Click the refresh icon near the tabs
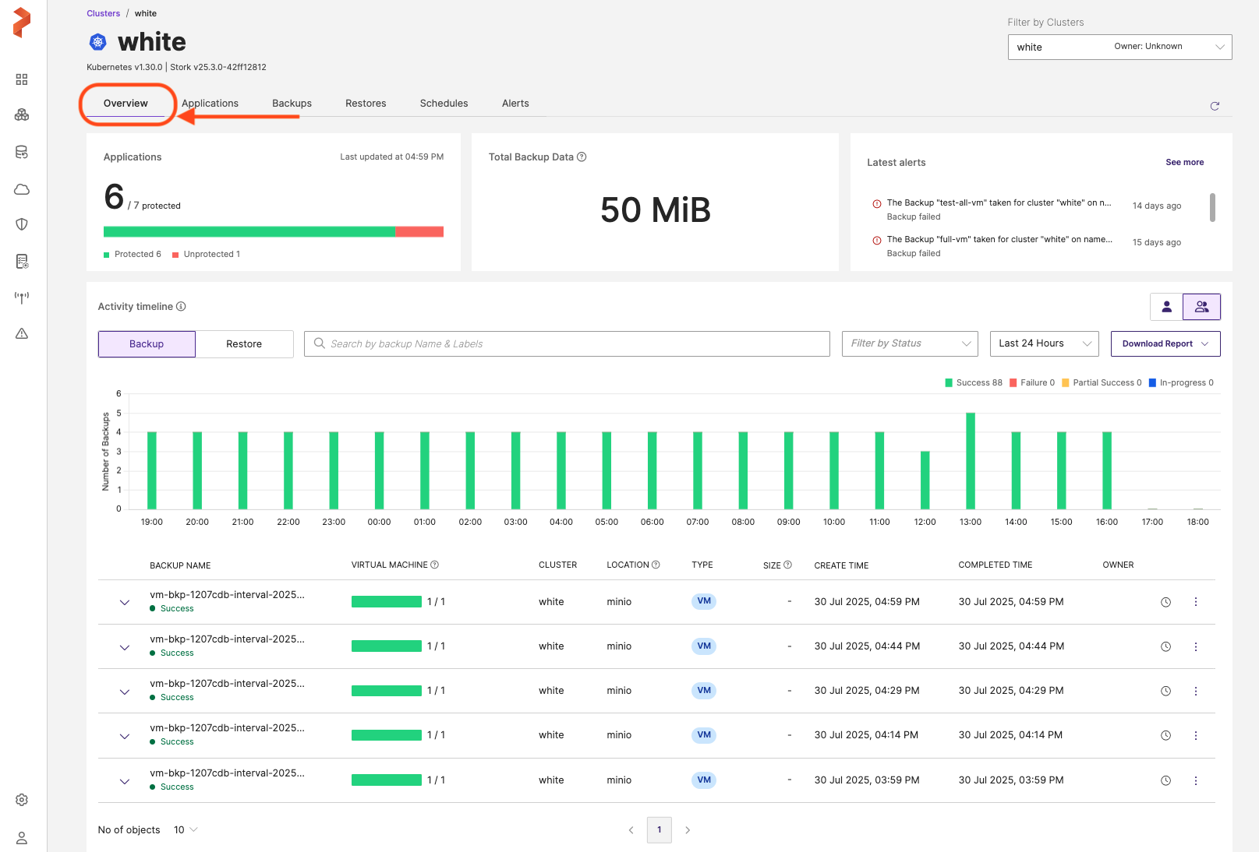 click(x=1214, y=106)
